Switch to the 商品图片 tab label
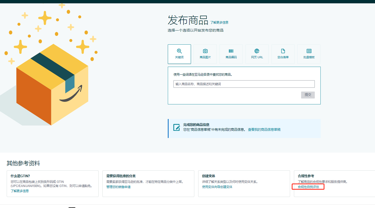 (x=205, y=57)
